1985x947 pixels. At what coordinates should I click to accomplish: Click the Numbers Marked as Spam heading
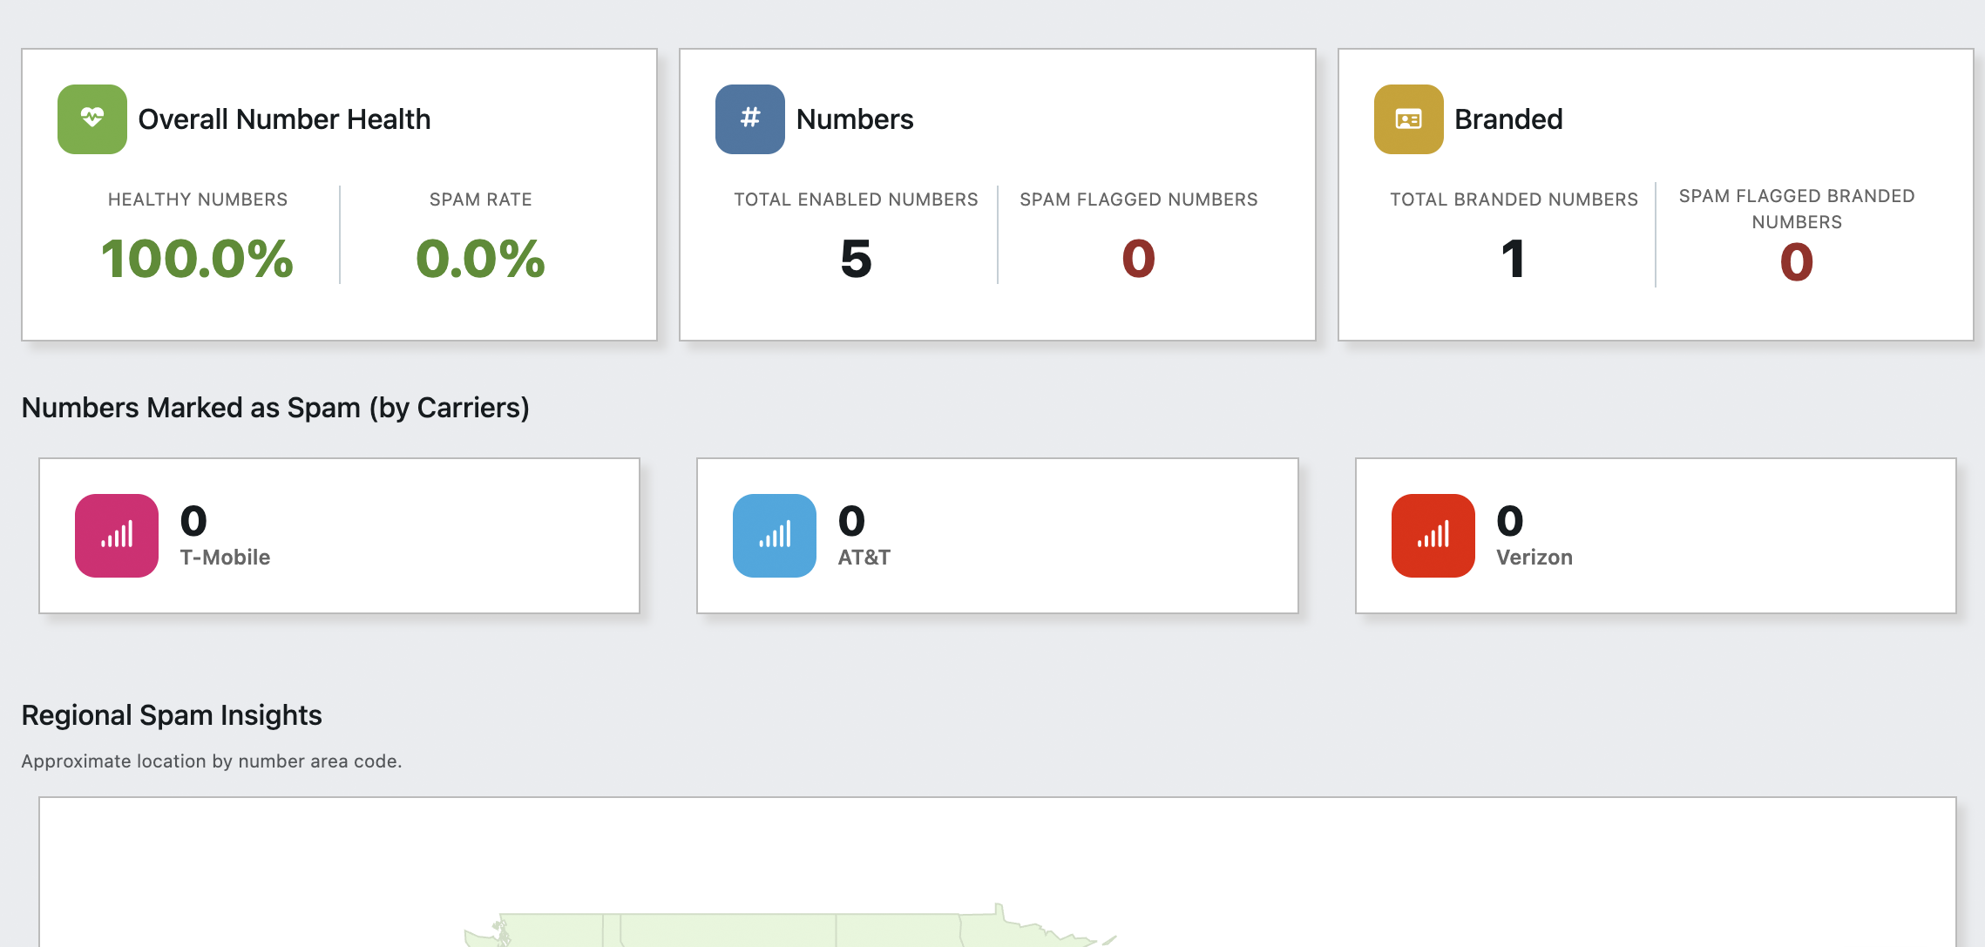275,408
